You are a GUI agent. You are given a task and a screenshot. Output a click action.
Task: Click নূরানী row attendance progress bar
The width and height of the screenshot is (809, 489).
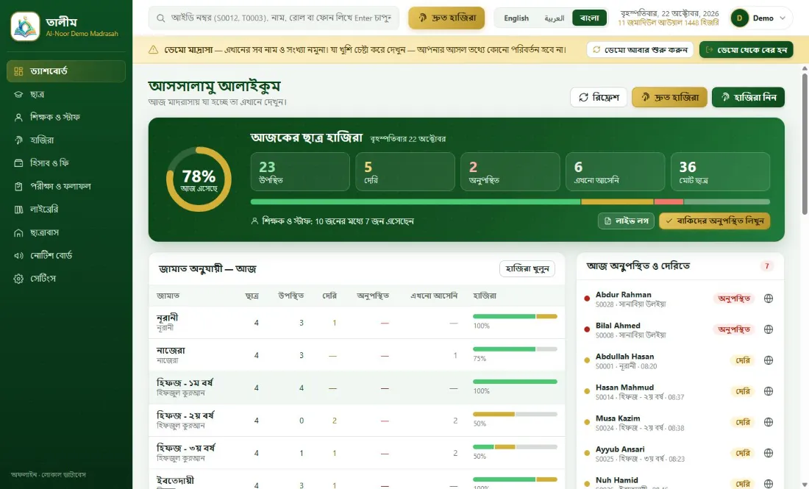pos(515,316)
